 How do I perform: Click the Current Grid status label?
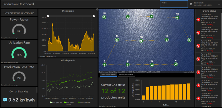click(113, 85)
